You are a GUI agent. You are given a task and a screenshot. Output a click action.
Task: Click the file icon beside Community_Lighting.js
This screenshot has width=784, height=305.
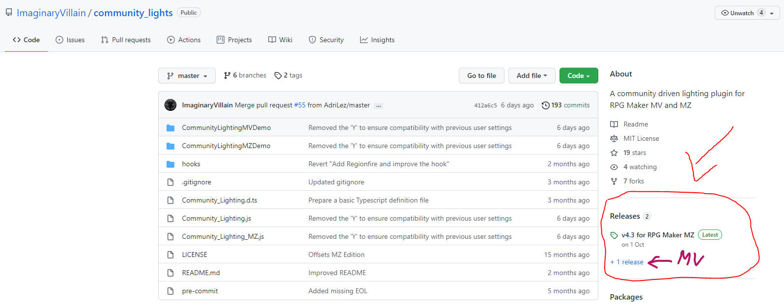coord(170,218)
